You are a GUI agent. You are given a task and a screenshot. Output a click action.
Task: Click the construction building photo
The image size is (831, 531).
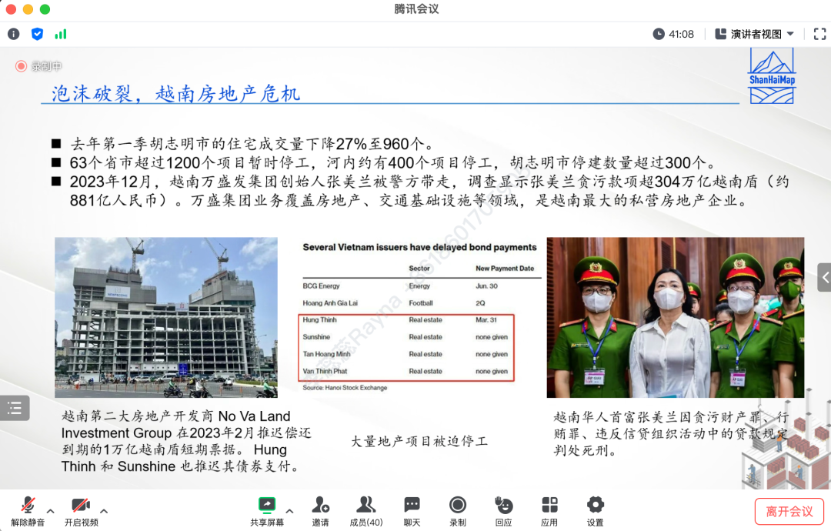(166, 317)
